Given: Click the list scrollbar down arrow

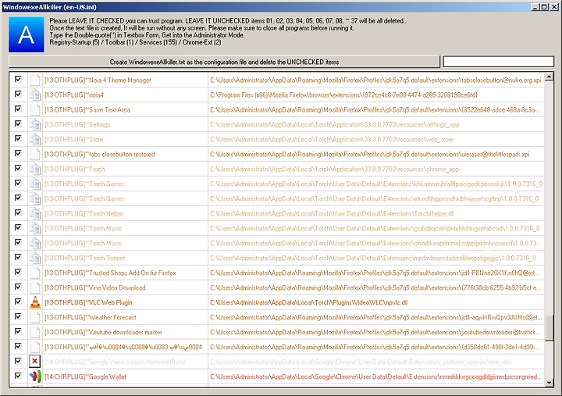Looking at the screenshot, I should click(549, 383).
